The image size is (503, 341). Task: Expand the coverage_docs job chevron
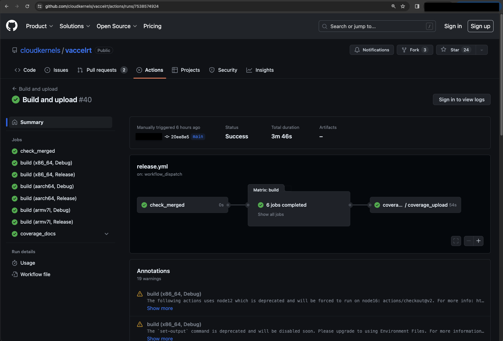107,234
